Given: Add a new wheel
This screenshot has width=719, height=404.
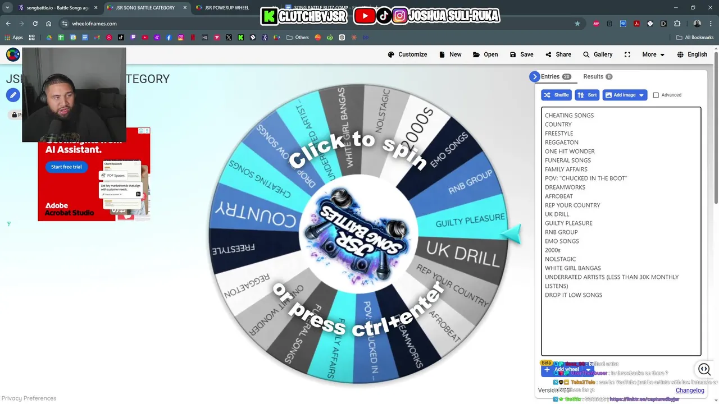Looking at the screenshot, I should point(562,370).
